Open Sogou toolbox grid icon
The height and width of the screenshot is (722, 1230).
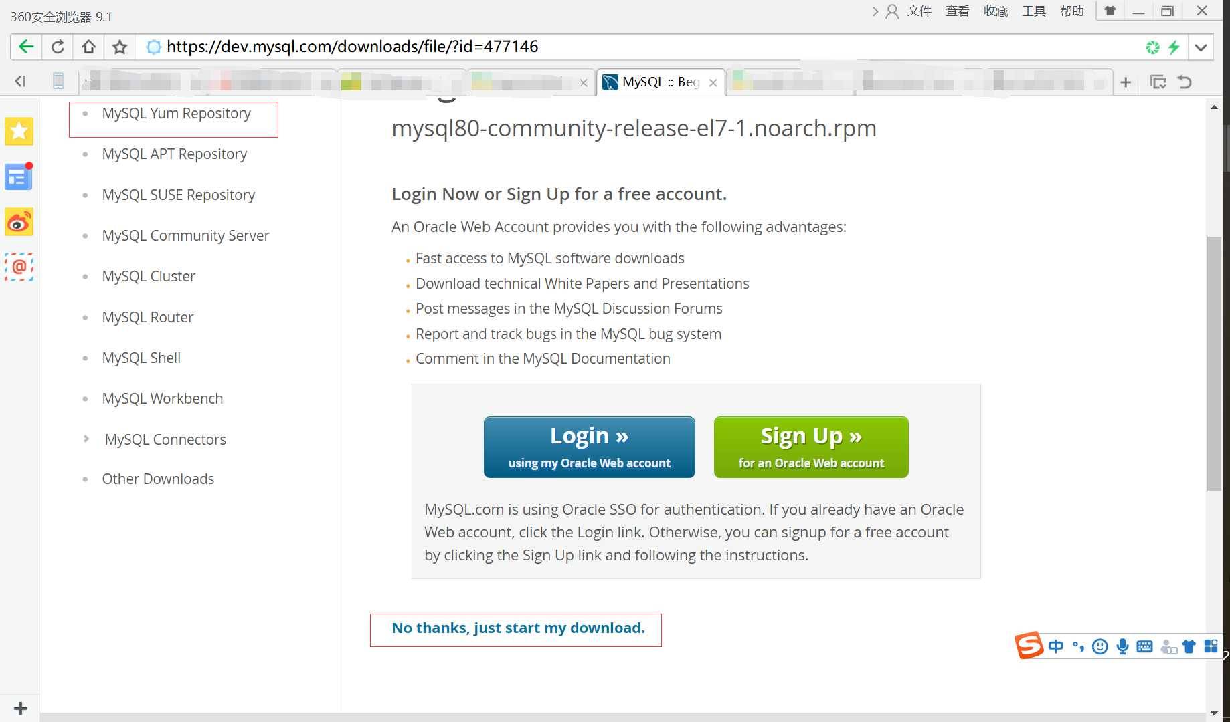coord(1211,646)
